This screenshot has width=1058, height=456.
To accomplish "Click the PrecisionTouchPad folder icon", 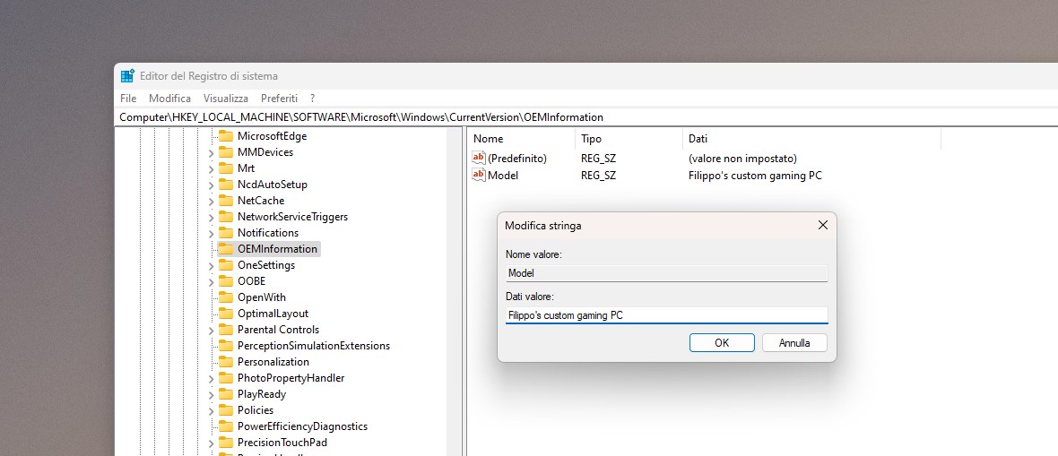I will click(x=225, y=443).
